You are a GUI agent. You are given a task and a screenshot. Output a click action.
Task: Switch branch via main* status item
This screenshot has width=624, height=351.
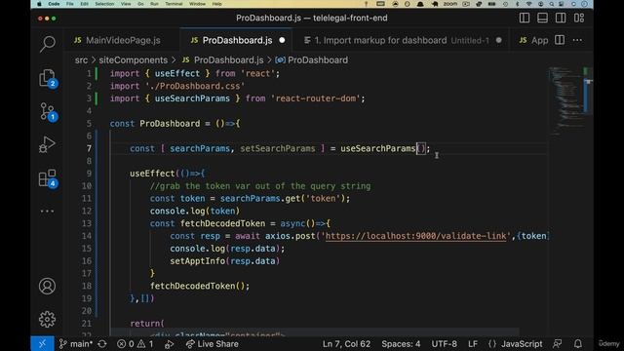tap(76, 344)
